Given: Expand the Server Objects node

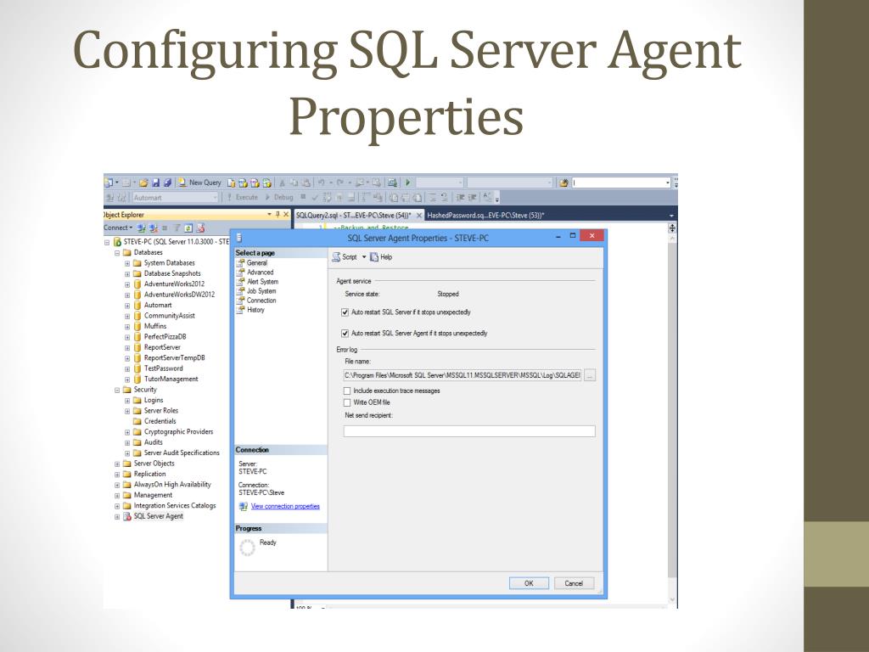Looking at the screenshot, I should pyautogui.click(x=117, y=464).
